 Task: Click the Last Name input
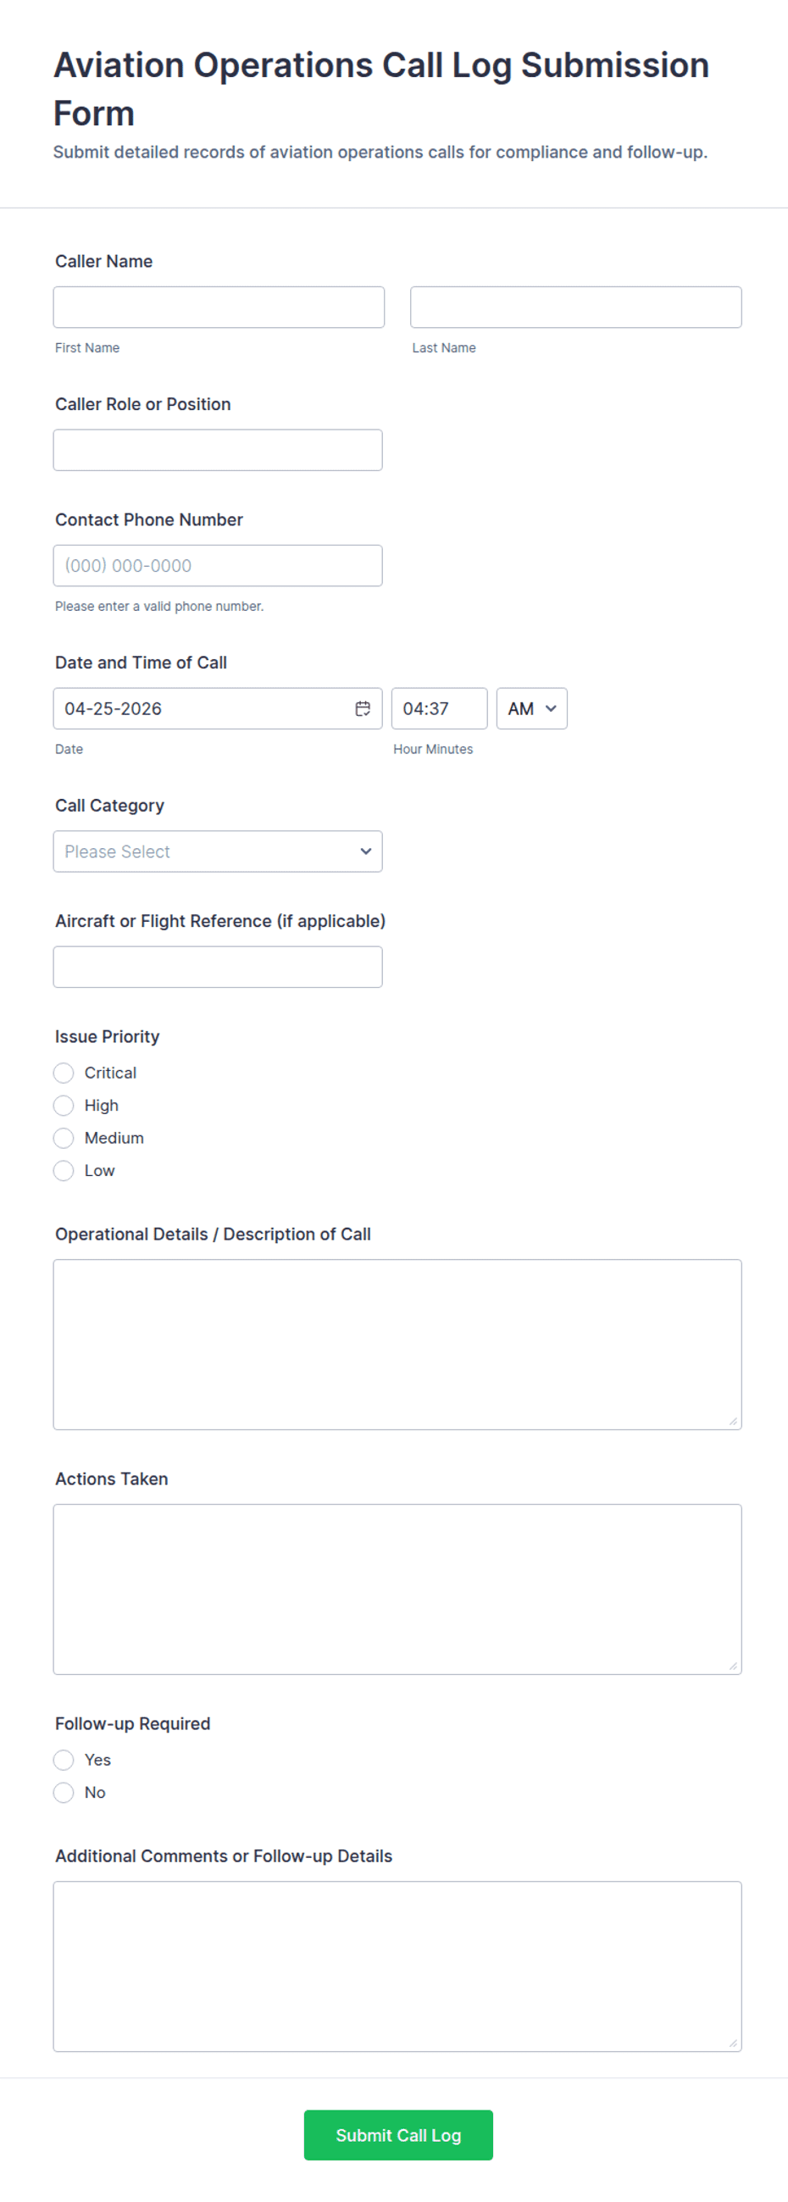point(576,307)
